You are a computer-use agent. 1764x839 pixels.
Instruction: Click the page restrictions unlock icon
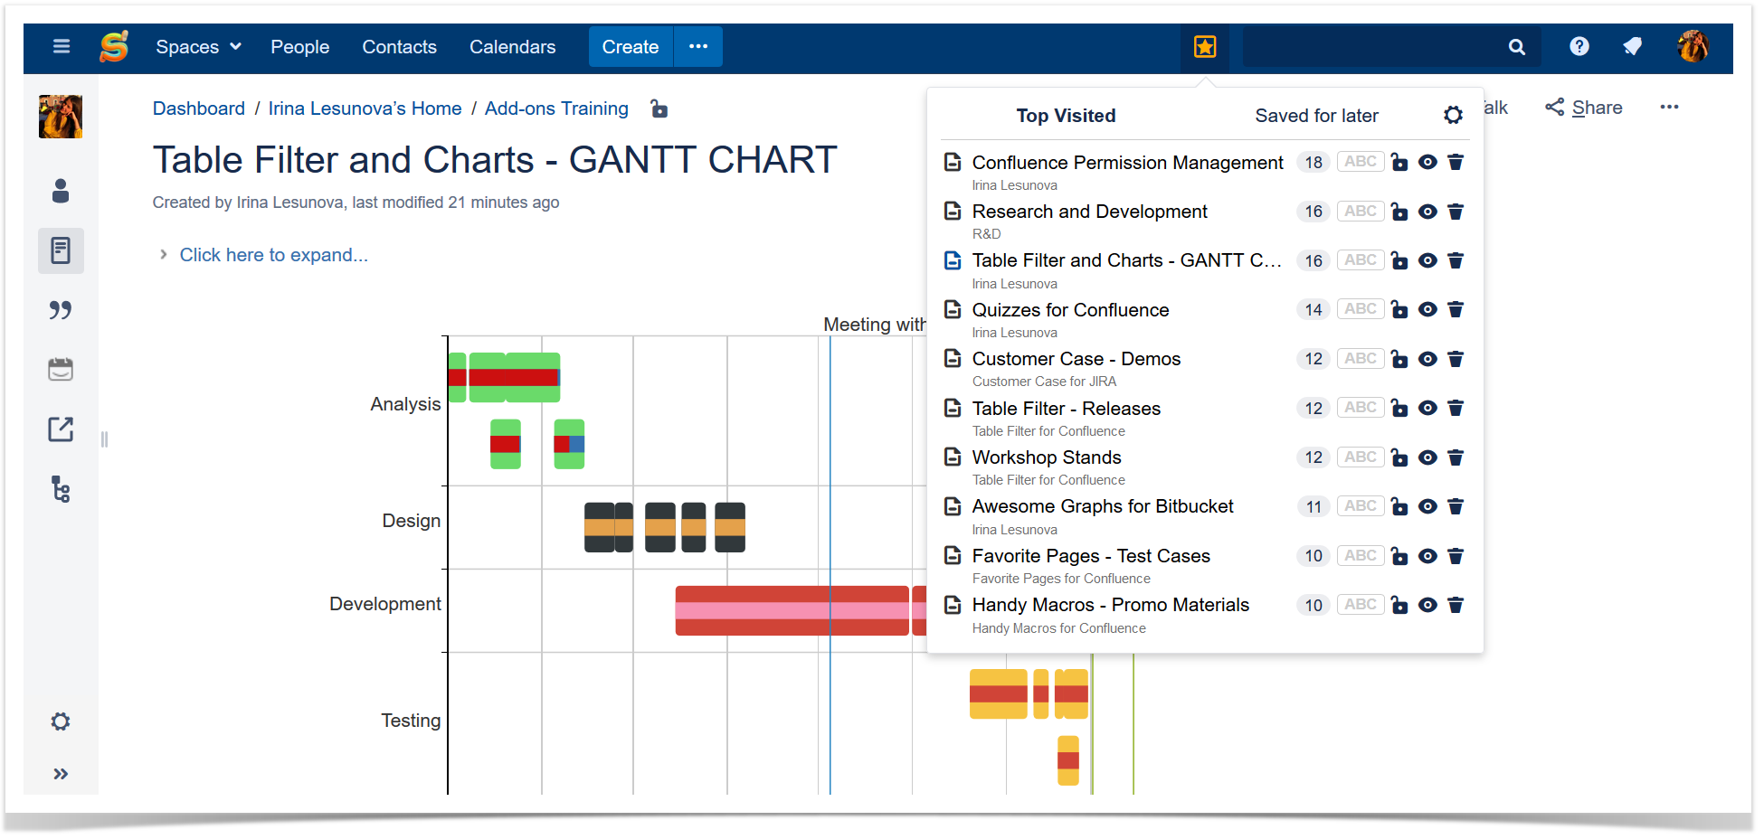[659, 109]
